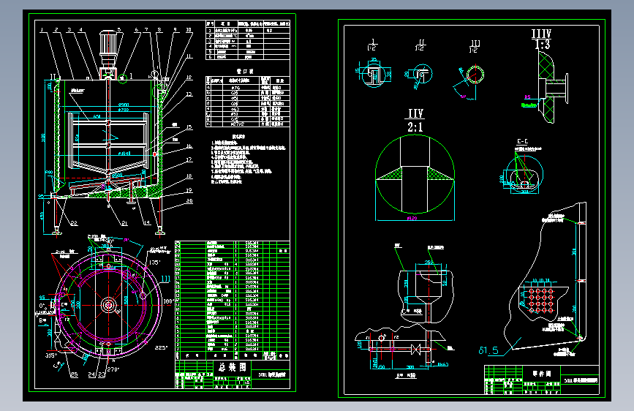Click part callout number '10'
Screen dimensions: 634x411
pyautogui.click(x=189, y=29)
